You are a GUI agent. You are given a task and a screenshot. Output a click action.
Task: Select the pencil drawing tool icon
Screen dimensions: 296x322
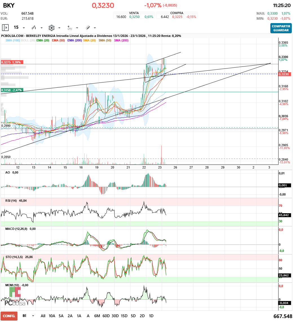click(x=88, y=28)
